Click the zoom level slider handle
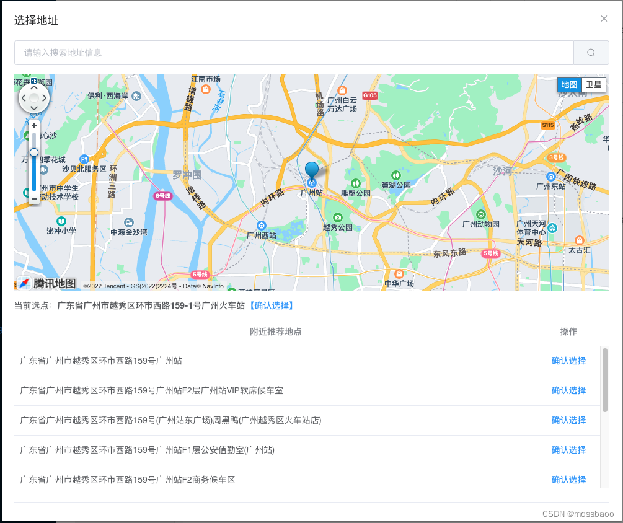Image resolution: width=623 pixels, height=523 pixels. click(33, 152)
